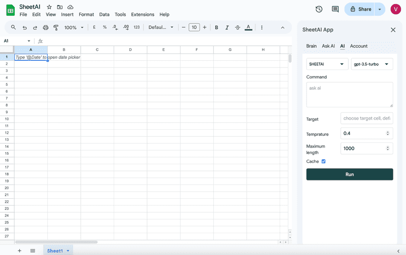This screenshot has width=406, height=255.
Task: Increase decimal places
Action: tap(126, 27)
